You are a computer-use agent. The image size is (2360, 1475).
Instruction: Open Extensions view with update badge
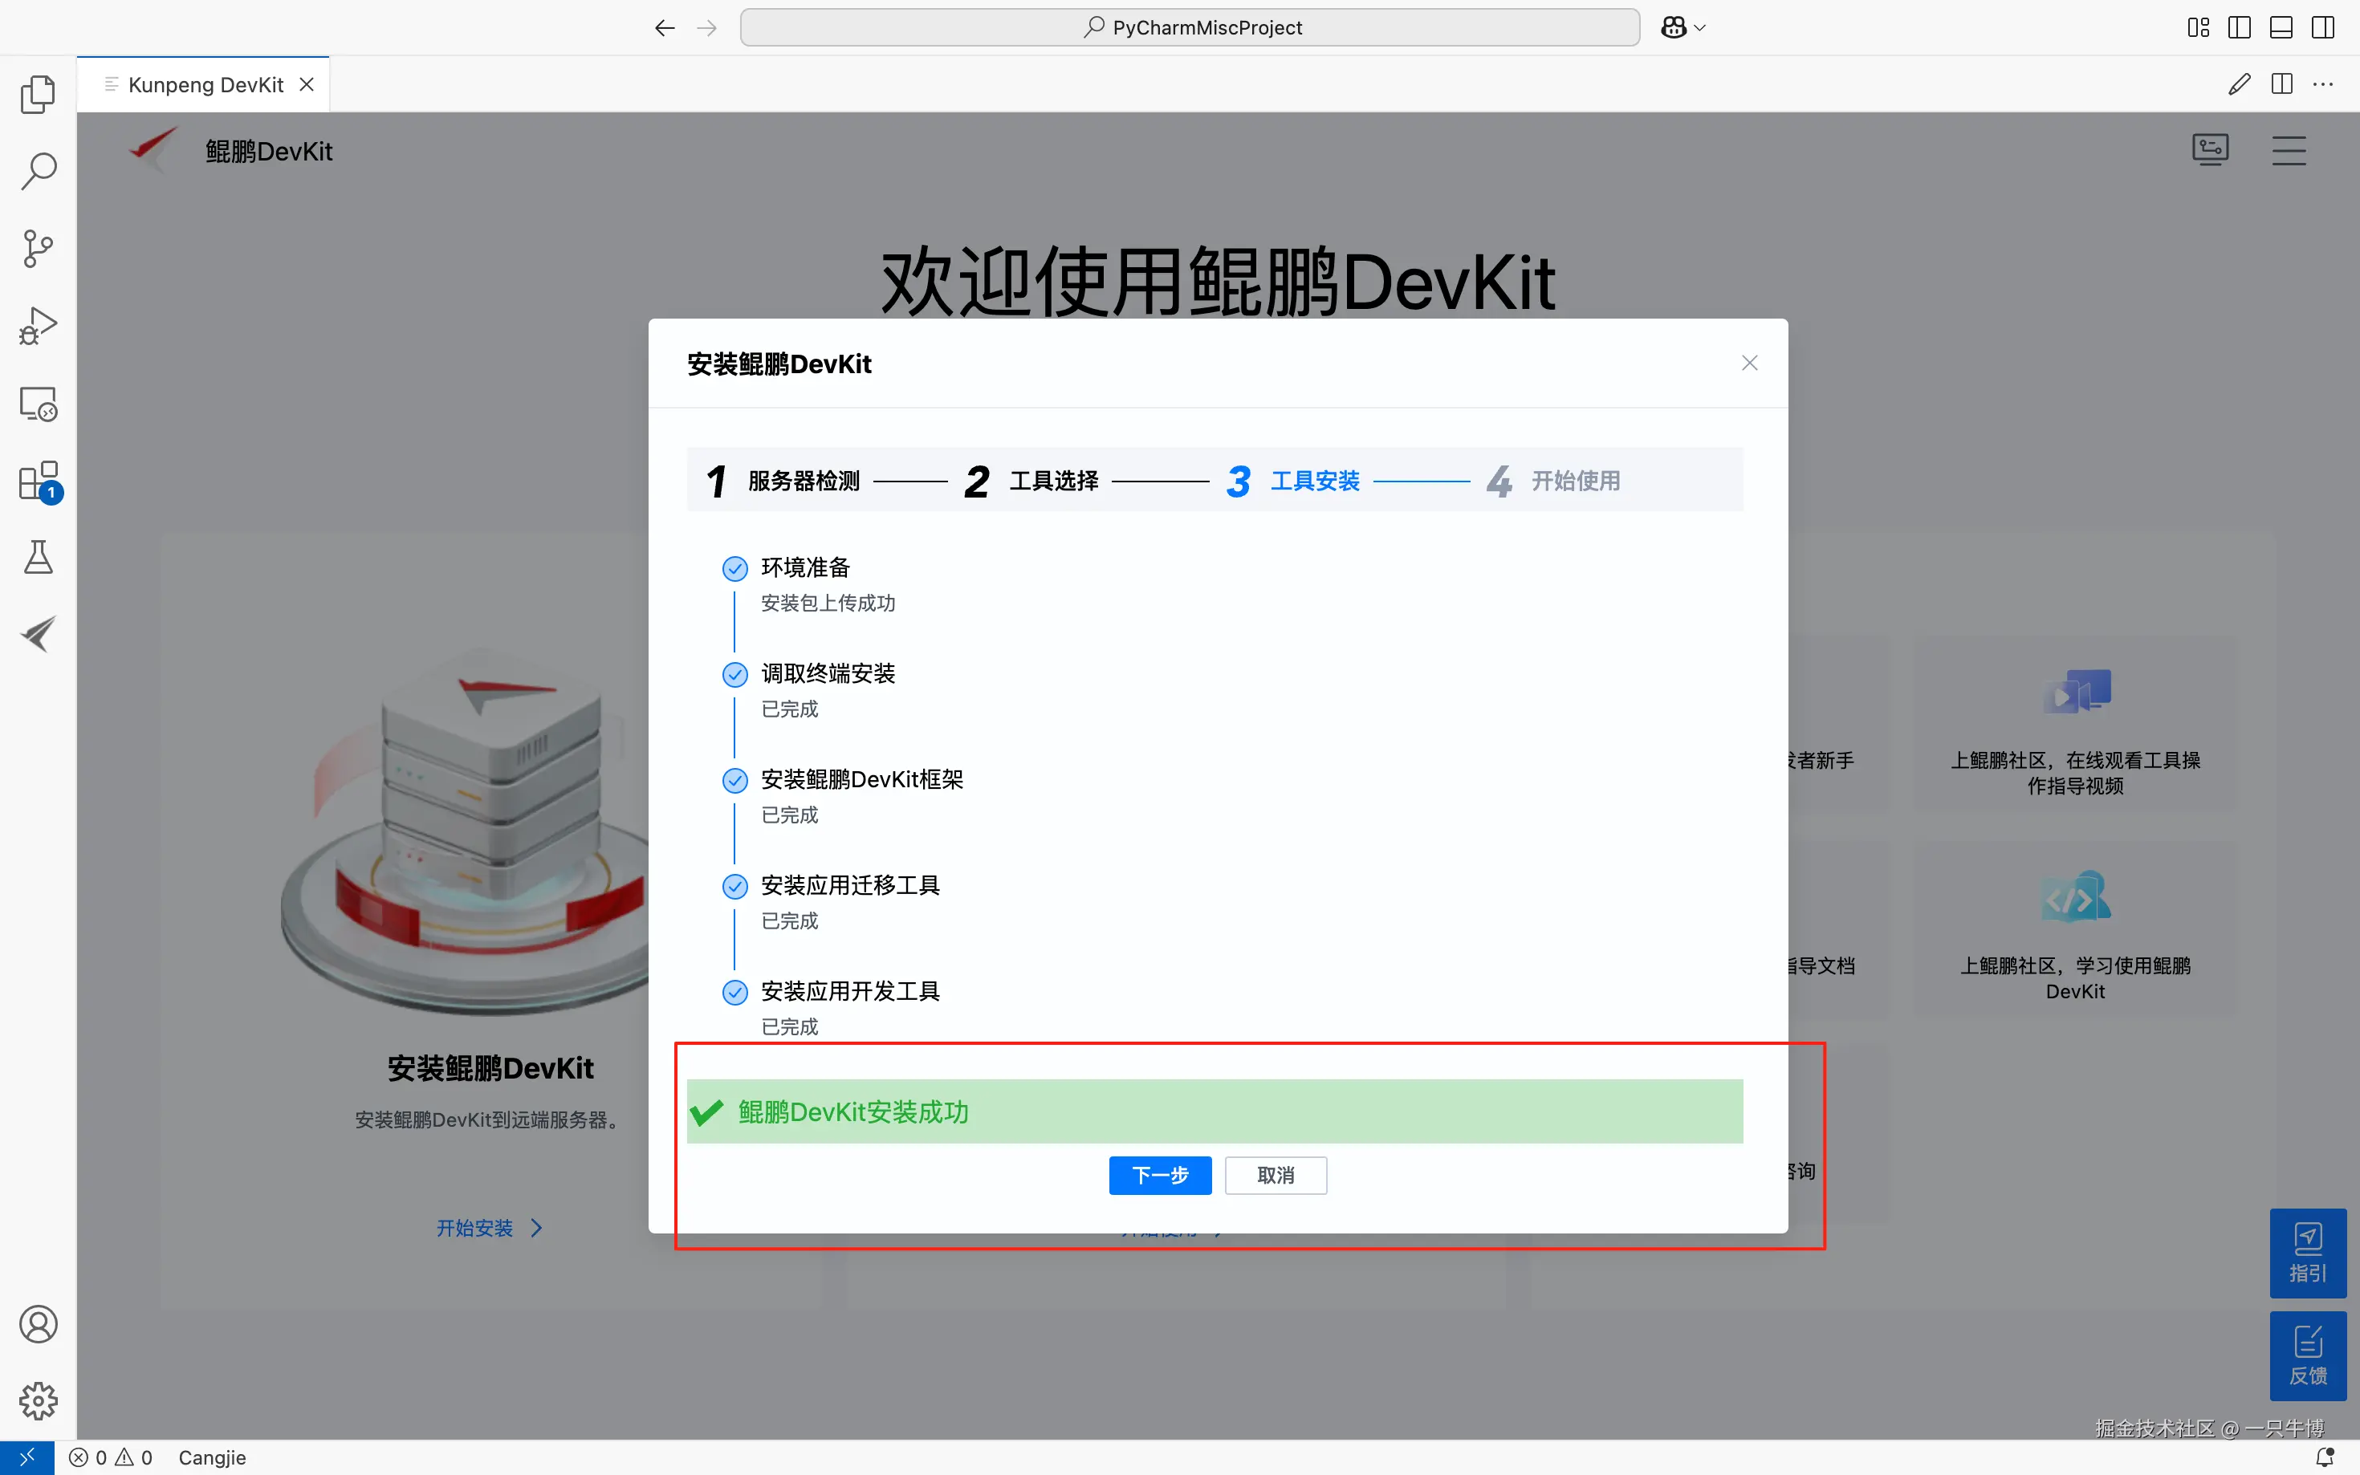coord(38,481)
